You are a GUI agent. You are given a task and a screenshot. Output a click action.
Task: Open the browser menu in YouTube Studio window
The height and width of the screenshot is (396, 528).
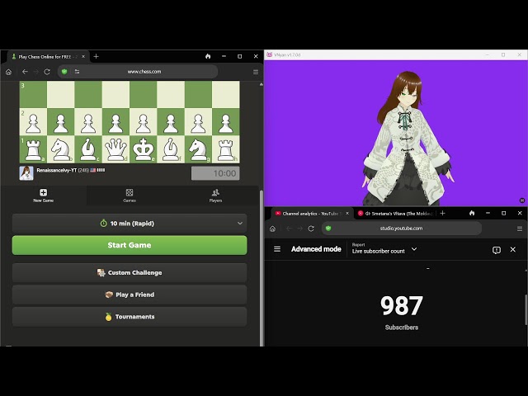pyautogui.click(x=520, y=229)
